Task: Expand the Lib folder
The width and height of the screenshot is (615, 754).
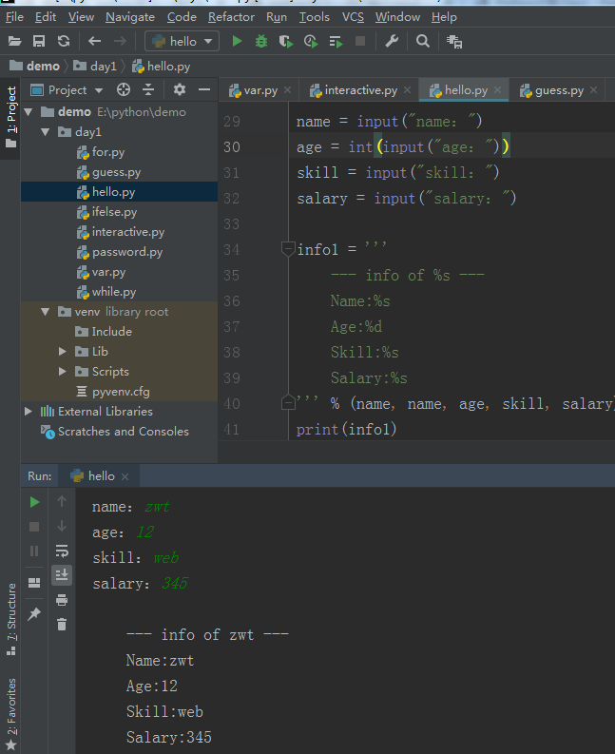Action: 62,352
